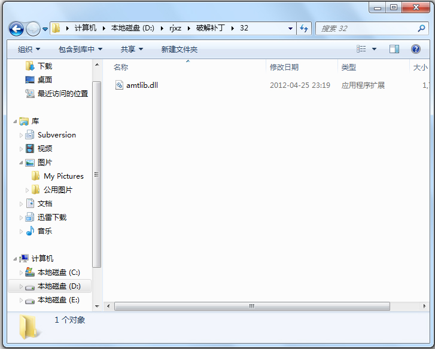Sort by 大小 column header
This screenshot has width=435, height=349.
[420, 67]
